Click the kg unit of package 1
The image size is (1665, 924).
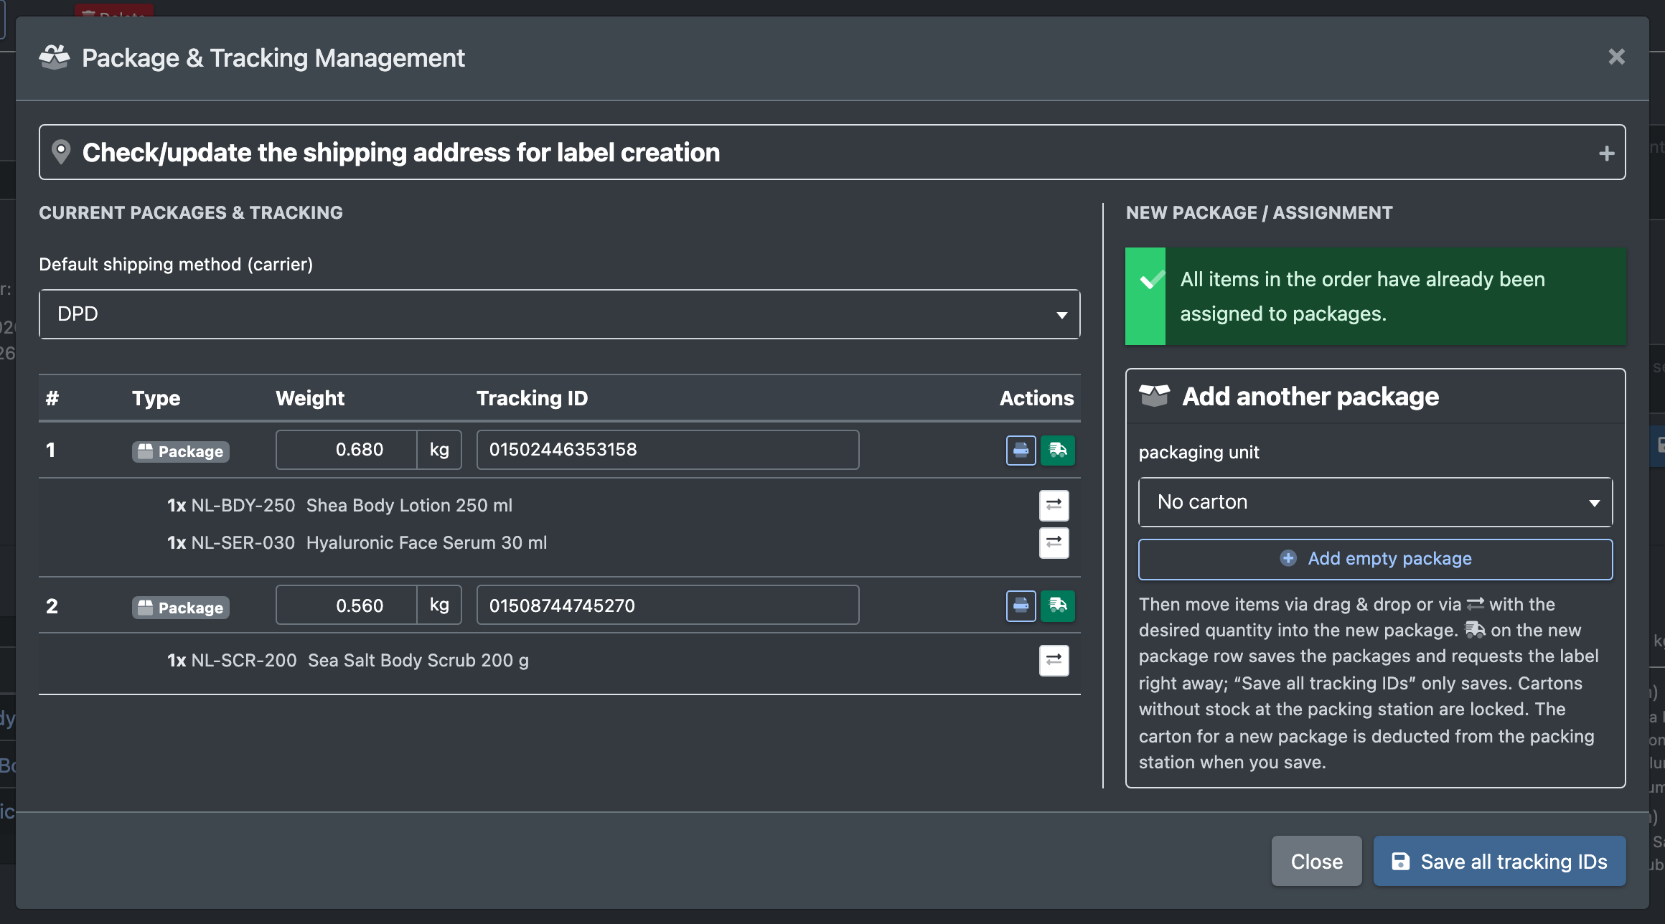coord(439,450)
